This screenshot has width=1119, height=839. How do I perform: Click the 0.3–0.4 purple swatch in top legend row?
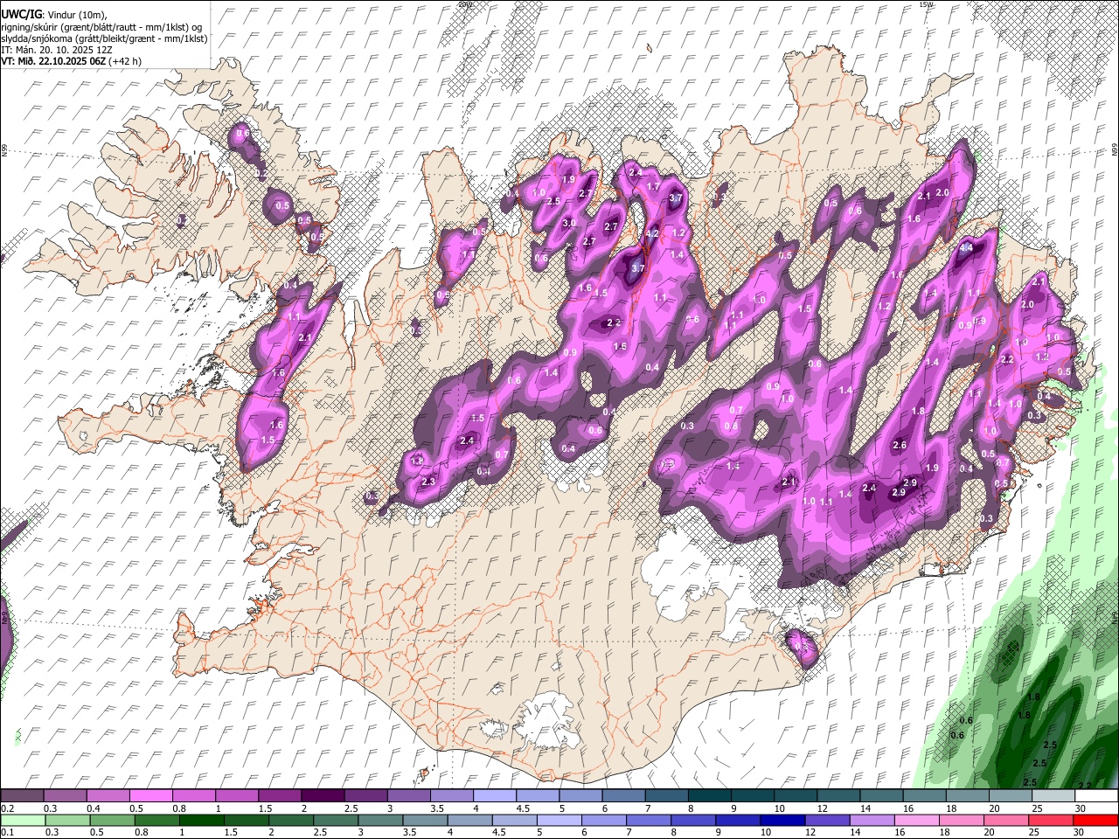(65, 796)
